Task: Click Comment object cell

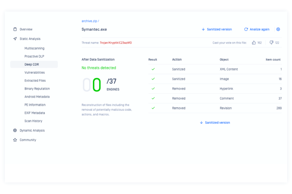Action: pos(227,99)
